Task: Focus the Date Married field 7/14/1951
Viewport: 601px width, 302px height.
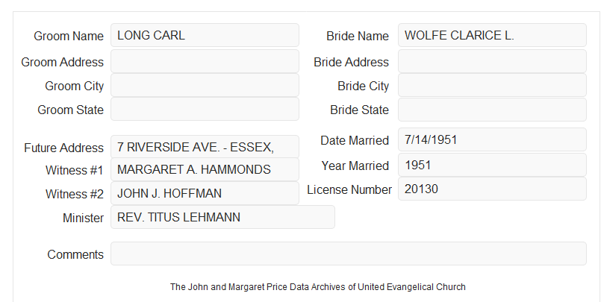Action: point(492,139)
